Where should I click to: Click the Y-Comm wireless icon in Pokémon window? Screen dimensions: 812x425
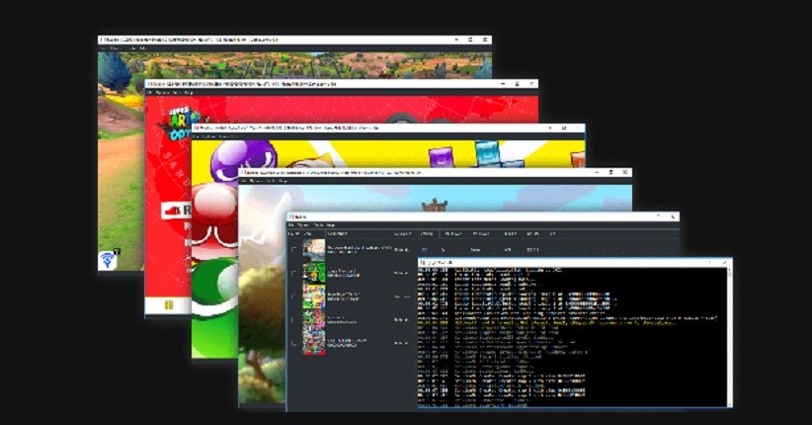(109, 259)
